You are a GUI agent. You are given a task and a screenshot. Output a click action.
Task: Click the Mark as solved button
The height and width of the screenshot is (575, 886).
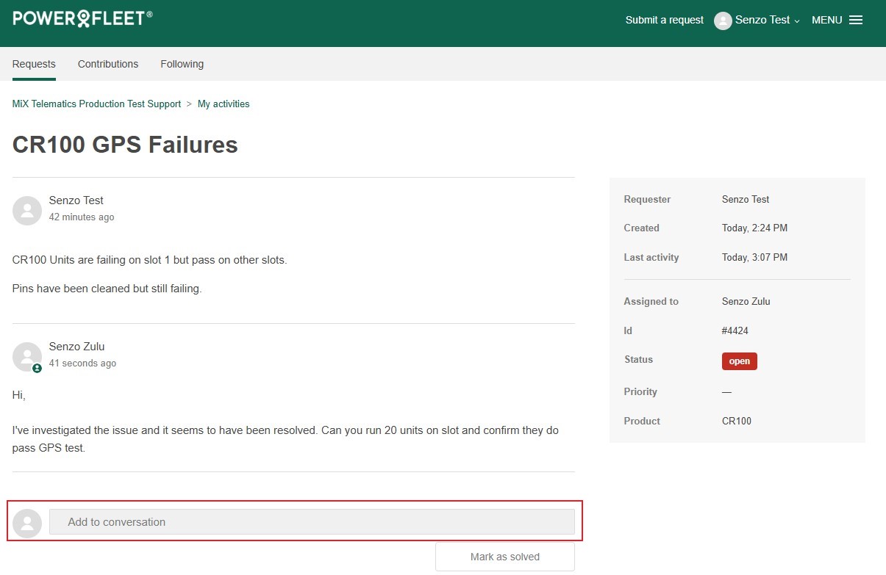(505, 557)
